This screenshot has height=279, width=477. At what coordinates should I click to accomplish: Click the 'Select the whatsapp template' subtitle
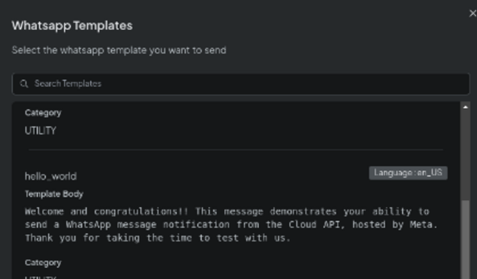coord(119,50)
